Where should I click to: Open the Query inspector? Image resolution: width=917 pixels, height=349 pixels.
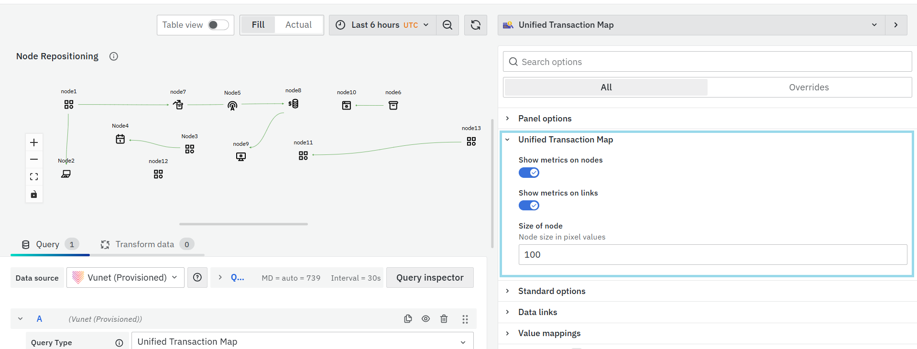tap(430, 278)
